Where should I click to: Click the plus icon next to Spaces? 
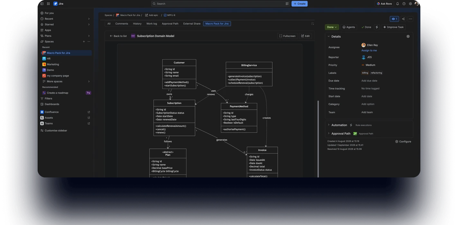[x=84, y=41]
